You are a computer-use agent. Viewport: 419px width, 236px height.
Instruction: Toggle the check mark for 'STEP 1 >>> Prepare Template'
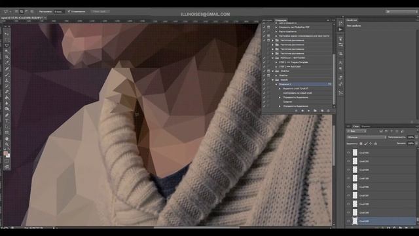264,62
